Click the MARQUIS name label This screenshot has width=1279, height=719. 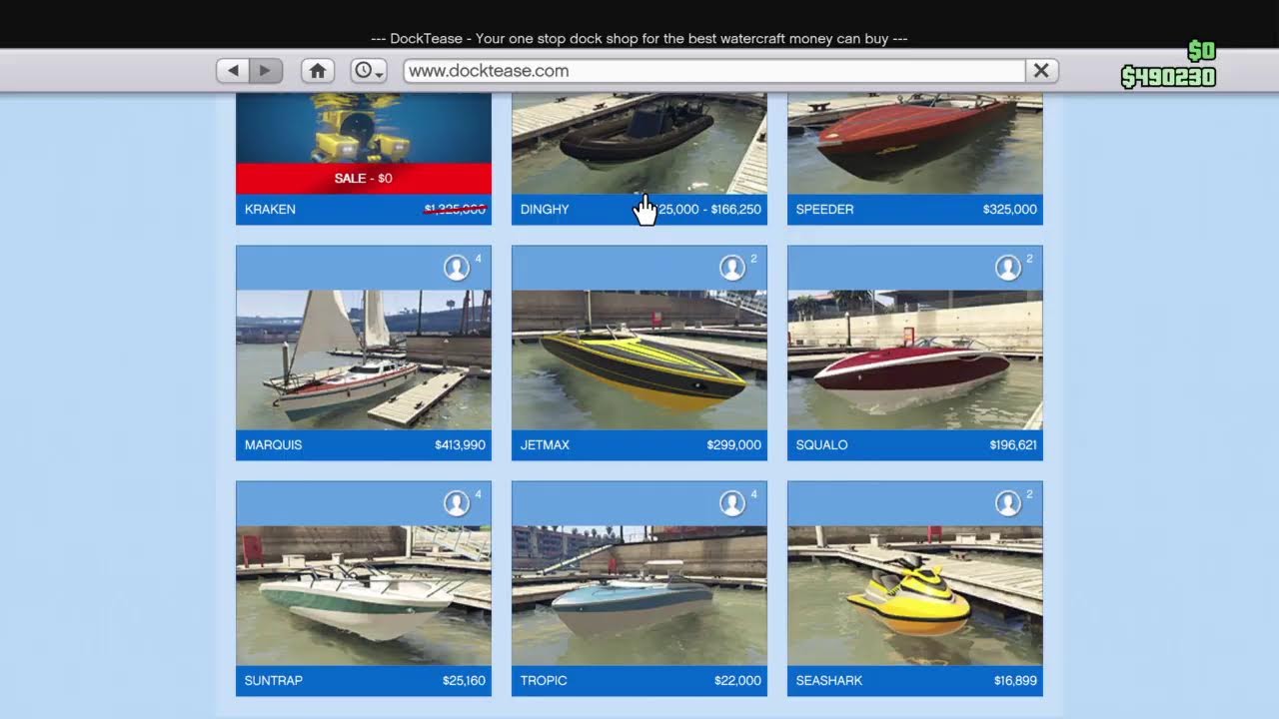pos(273,445)
